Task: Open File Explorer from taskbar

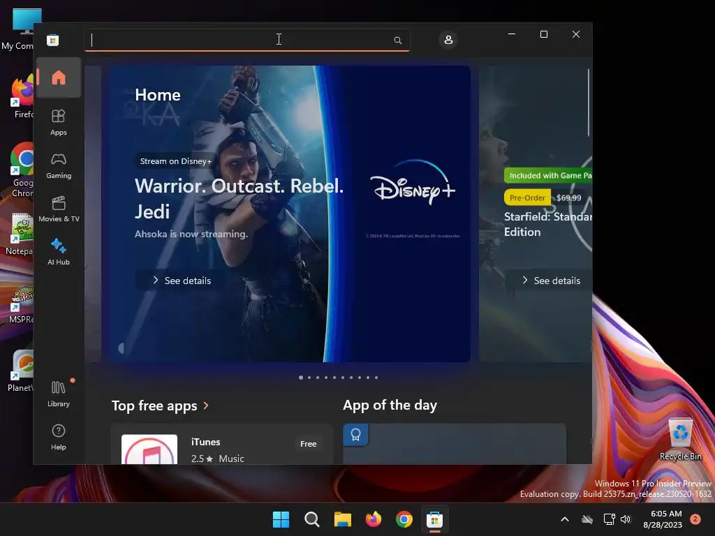Action: point(342,519)
